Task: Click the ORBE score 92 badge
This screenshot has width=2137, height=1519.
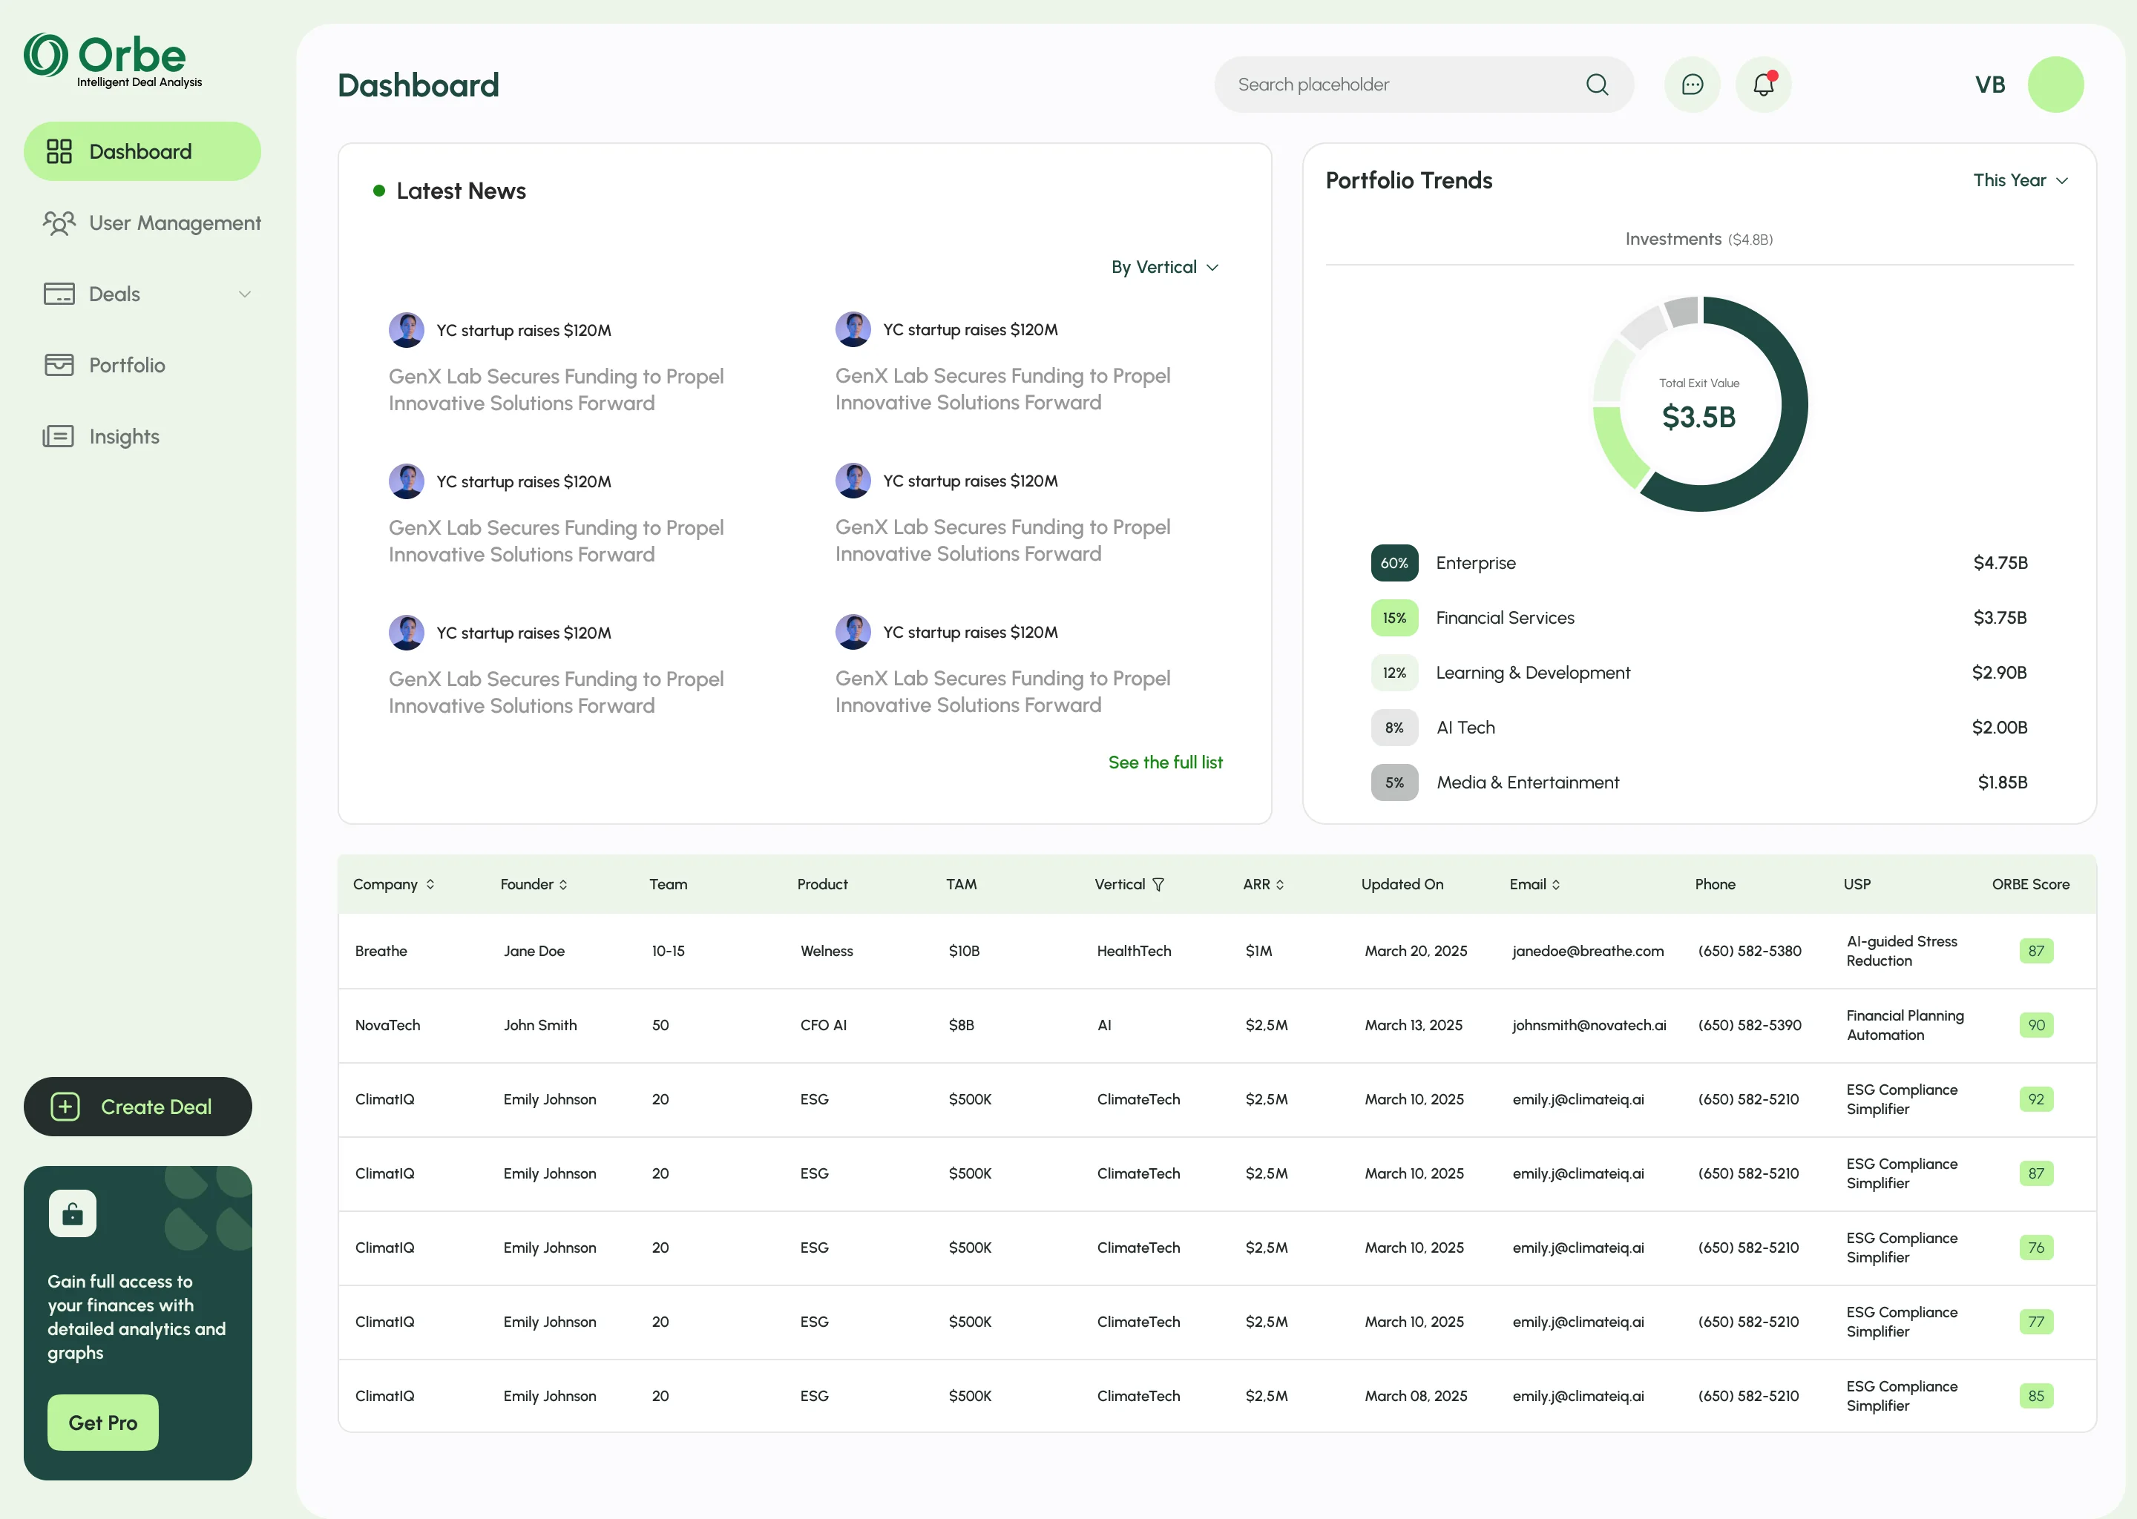Action: 2036,1099
